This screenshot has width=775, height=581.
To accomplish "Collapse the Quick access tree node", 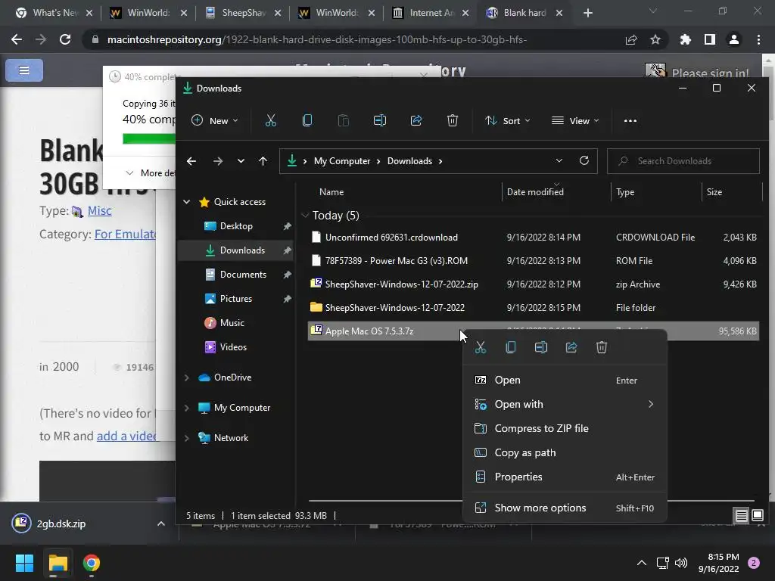I will coord(187,201).
